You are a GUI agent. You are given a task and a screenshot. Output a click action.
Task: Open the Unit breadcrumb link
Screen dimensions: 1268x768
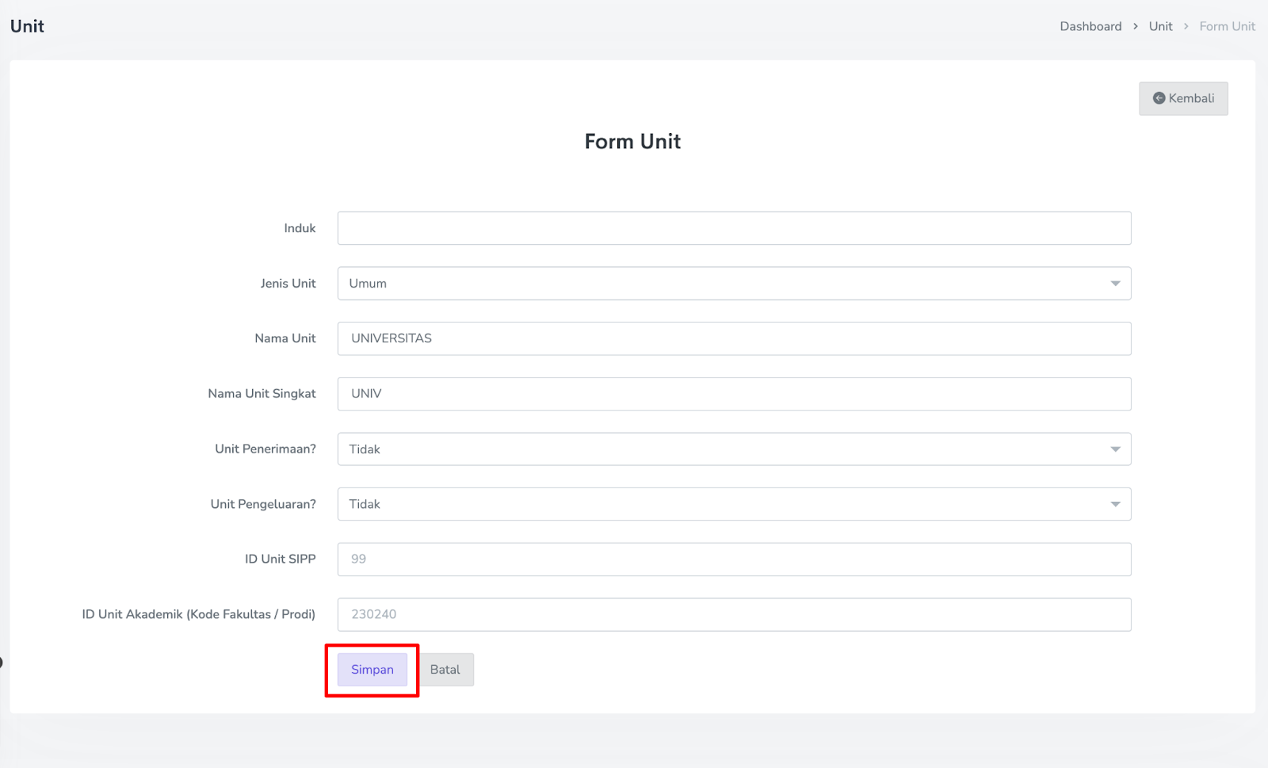(x=1160, y=26)
